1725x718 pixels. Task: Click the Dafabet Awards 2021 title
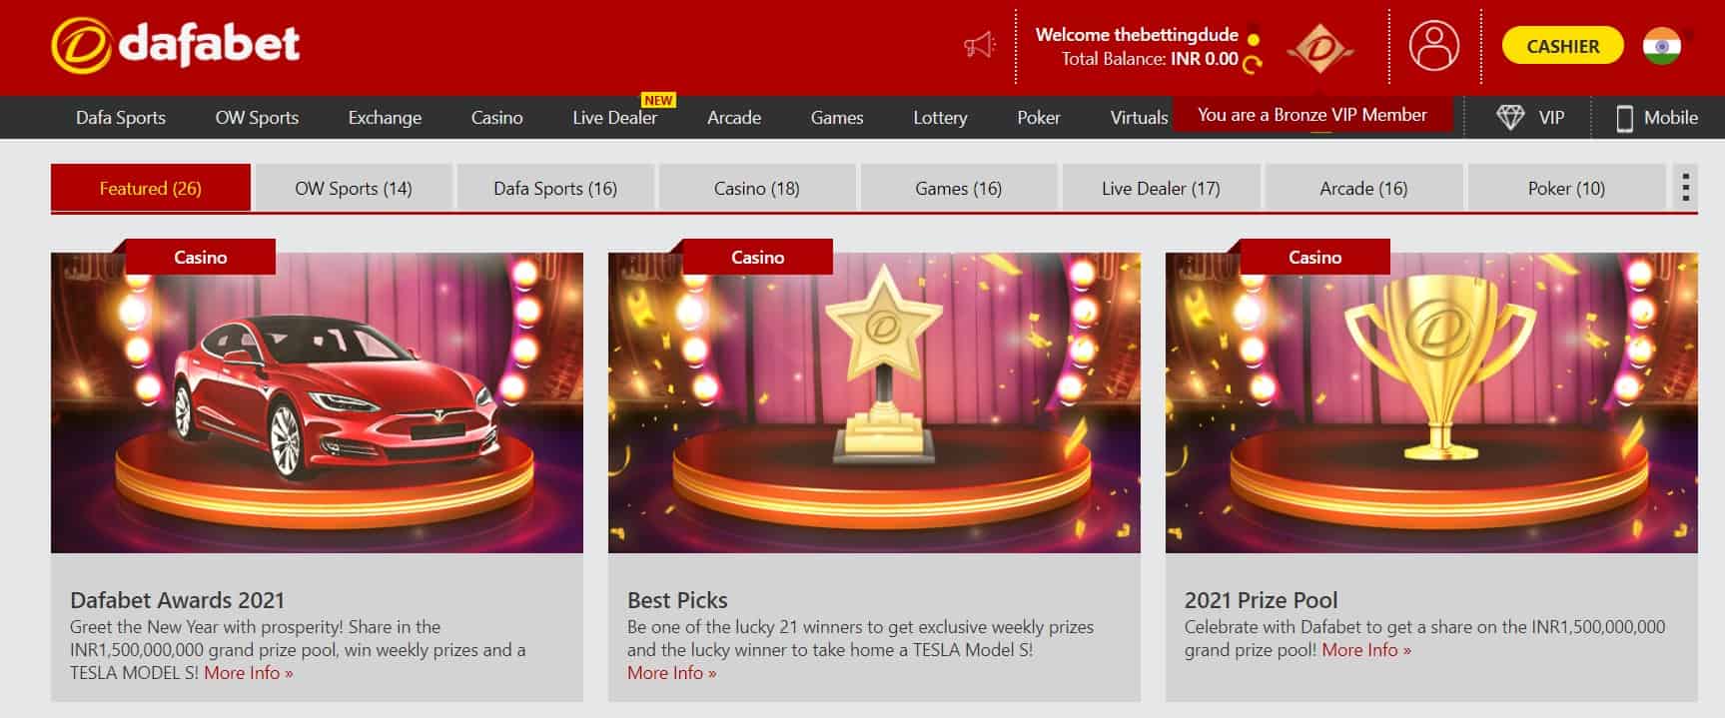click(x=177, y=600)
